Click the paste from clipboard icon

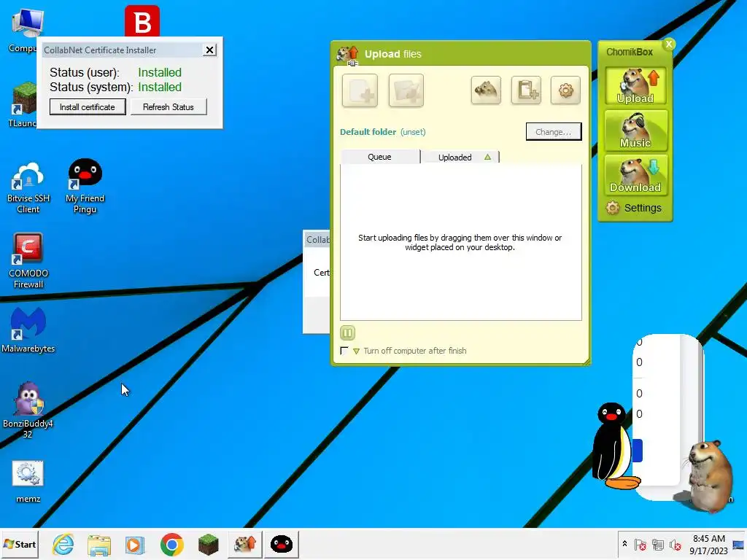526,90
